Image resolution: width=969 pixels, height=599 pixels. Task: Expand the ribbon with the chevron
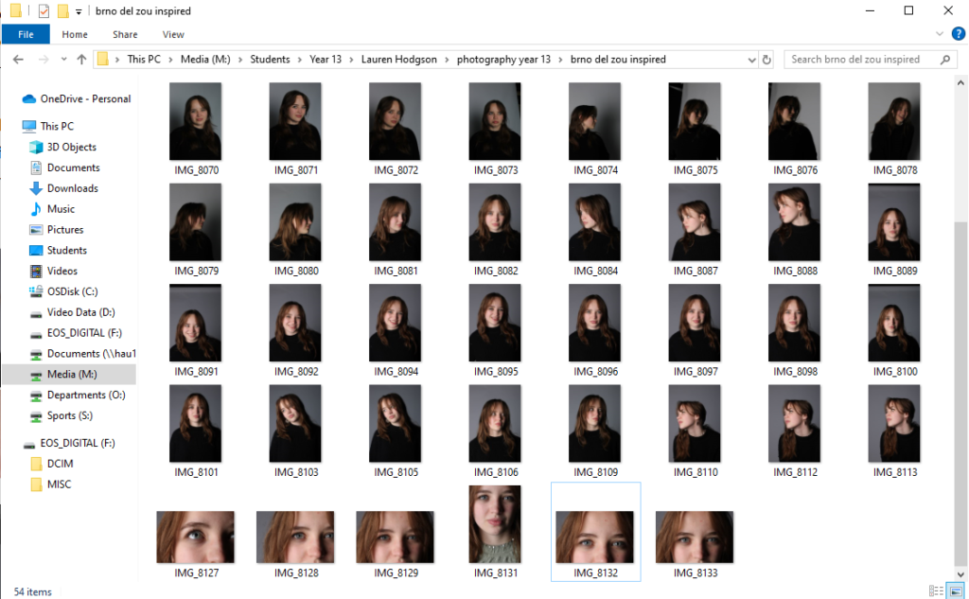click(x=940, y=34)
